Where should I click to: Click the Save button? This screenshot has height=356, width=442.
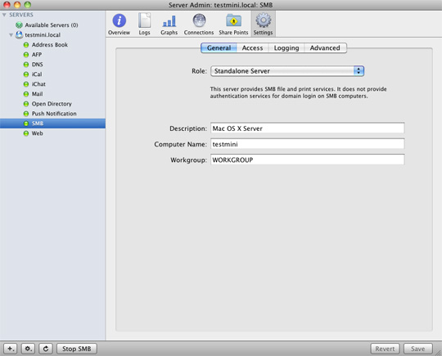[x=417, y=349]
